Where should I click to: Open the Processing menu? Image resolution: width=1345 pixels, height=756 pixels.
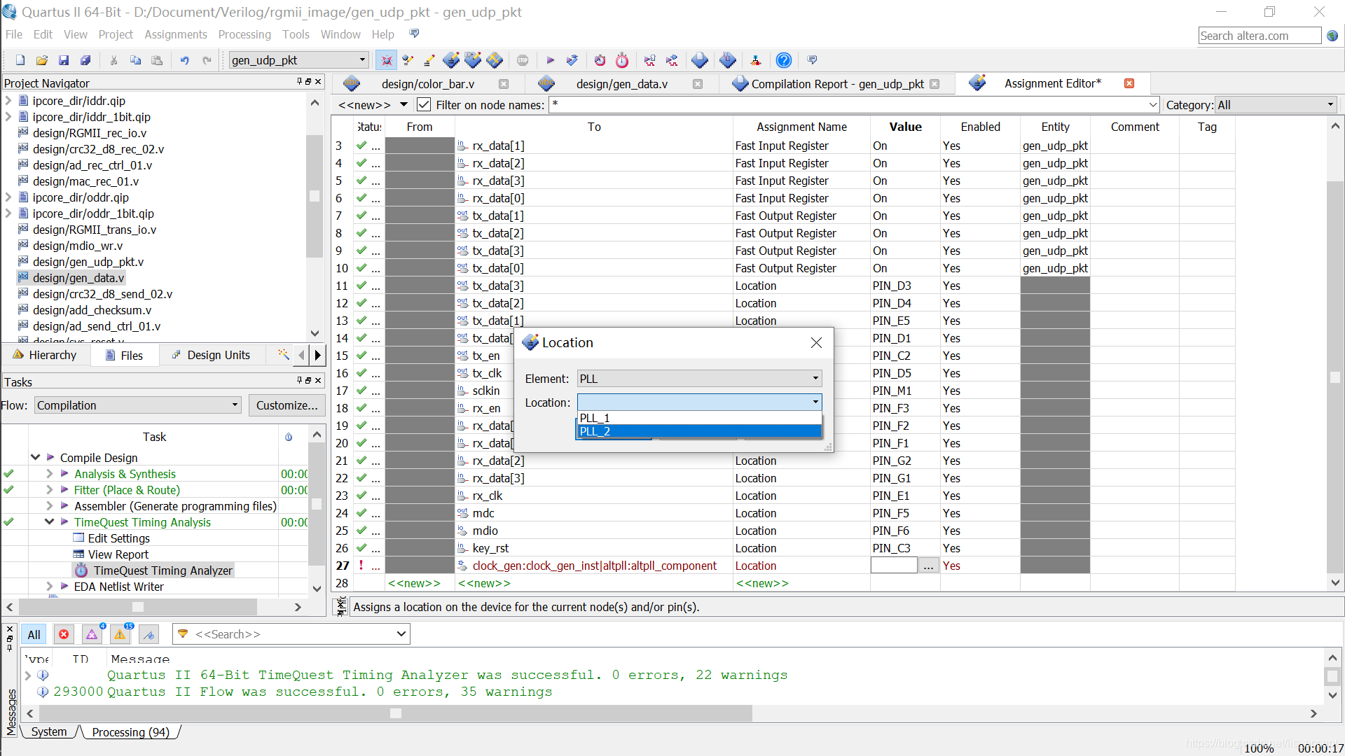pyautogui.click(x=244, y=34)
